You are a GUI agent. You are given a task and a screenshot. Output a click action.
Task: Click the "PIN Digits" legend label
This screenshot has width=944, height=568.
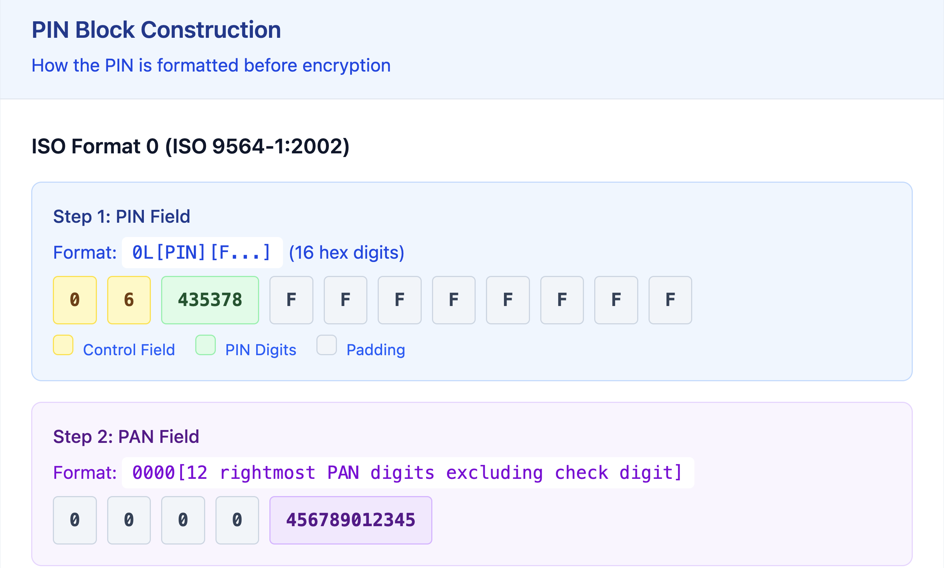tap(261, 350)
